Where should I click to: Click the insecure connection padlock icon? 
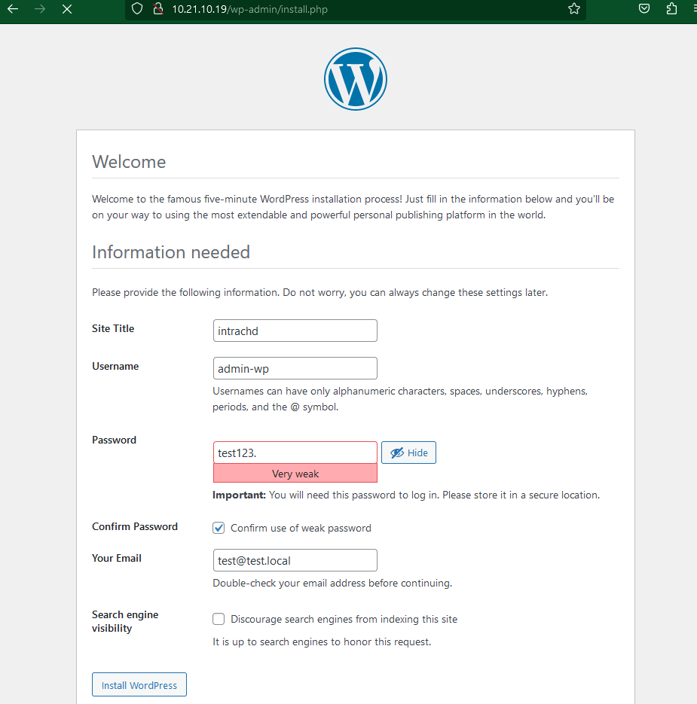tap(157, 9)
